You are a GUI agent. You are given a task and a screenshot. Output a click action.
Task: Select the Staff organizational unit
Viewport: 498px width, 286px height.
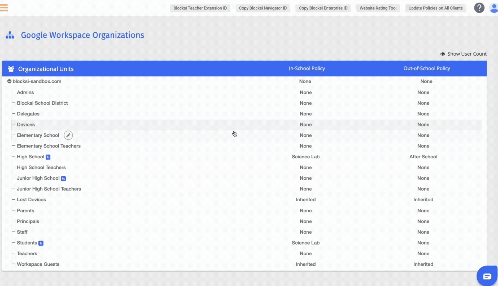pyautogui.click(x=22, y=232)
